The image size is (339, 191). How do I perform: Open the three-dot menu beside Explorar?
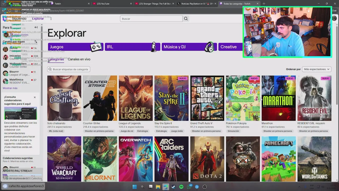tap(51, 19)
